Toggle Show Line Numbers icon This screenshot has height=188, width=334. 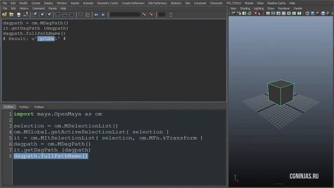click(x=88, y=15)
